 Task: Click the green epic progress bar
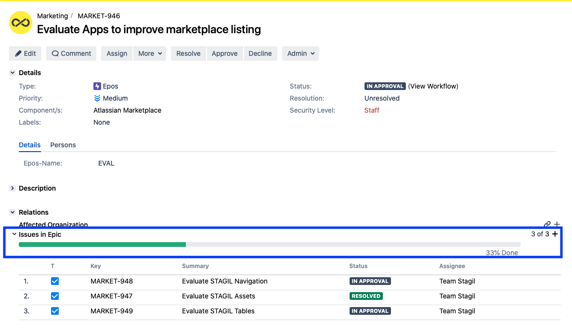102,245
